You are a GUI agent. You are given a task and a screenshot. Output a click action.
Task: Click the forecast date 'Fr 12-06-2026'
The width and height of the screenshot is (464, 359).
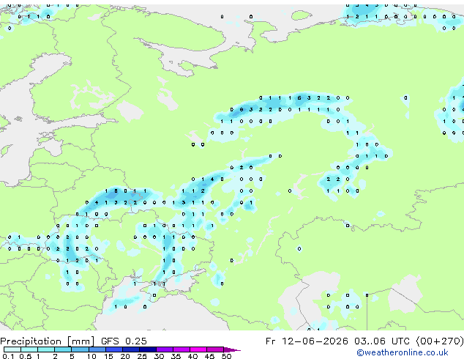tap(307, 341)
